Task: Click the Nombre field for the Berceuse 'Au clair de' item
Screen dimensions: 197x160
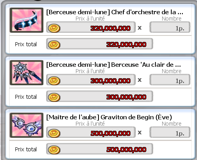Action: [170, 80]
